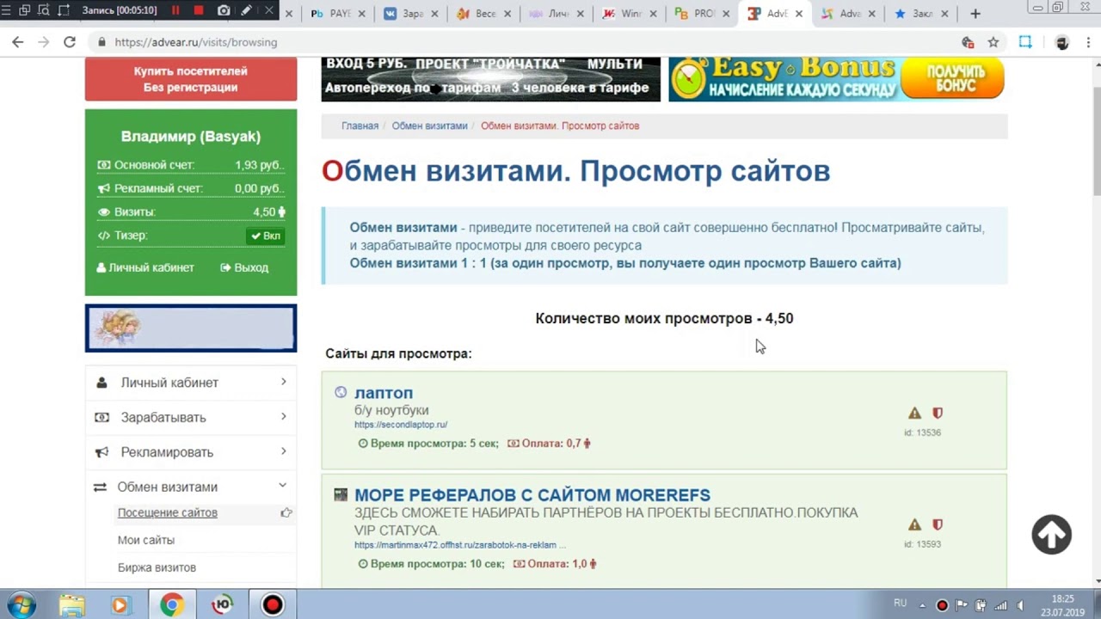1101x619 pixels.
Task: Open 'МОРЕ РЕФЕРАЛОВ С САЙТОМ MOREREFS' link
Action: pos(532,495)
